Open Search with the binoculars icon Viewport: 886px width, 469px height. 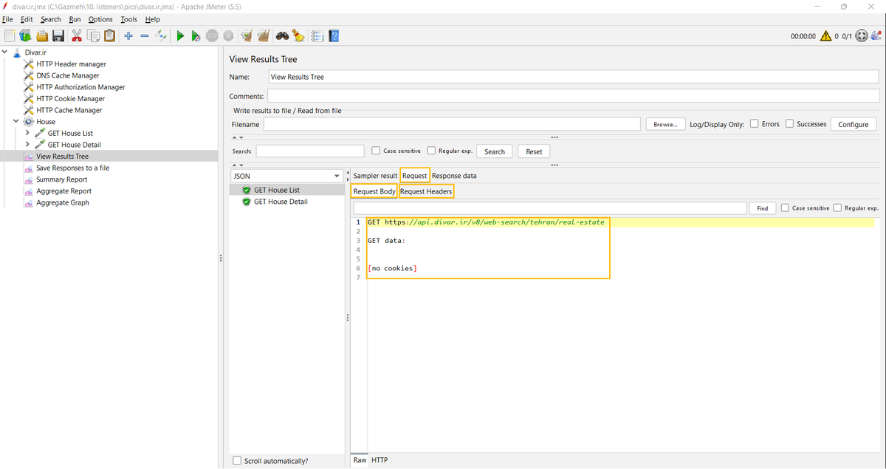282,35
